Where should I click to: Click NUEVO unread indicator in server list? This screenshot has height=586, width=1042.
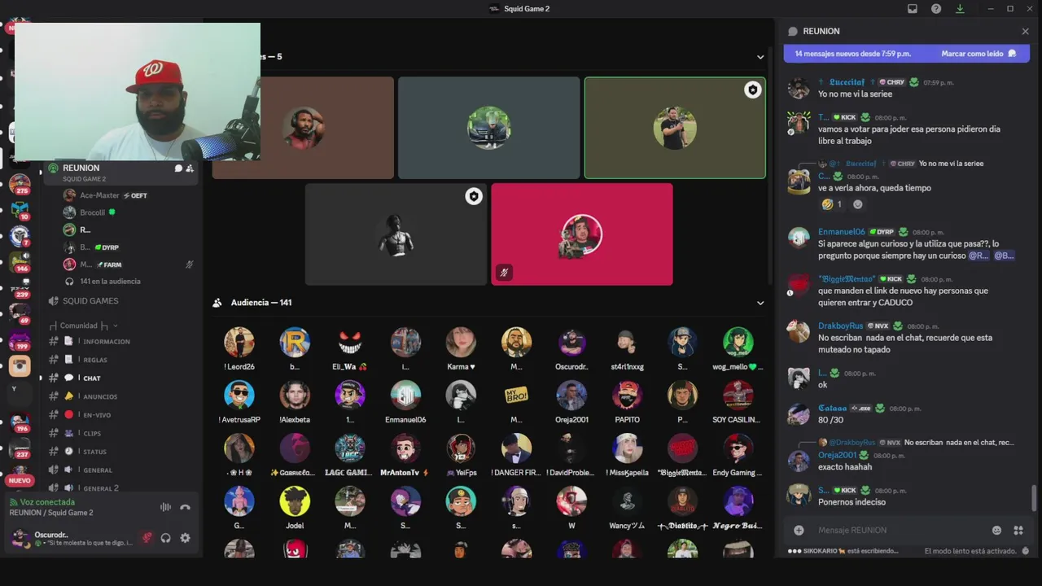(x=20, y=480)
